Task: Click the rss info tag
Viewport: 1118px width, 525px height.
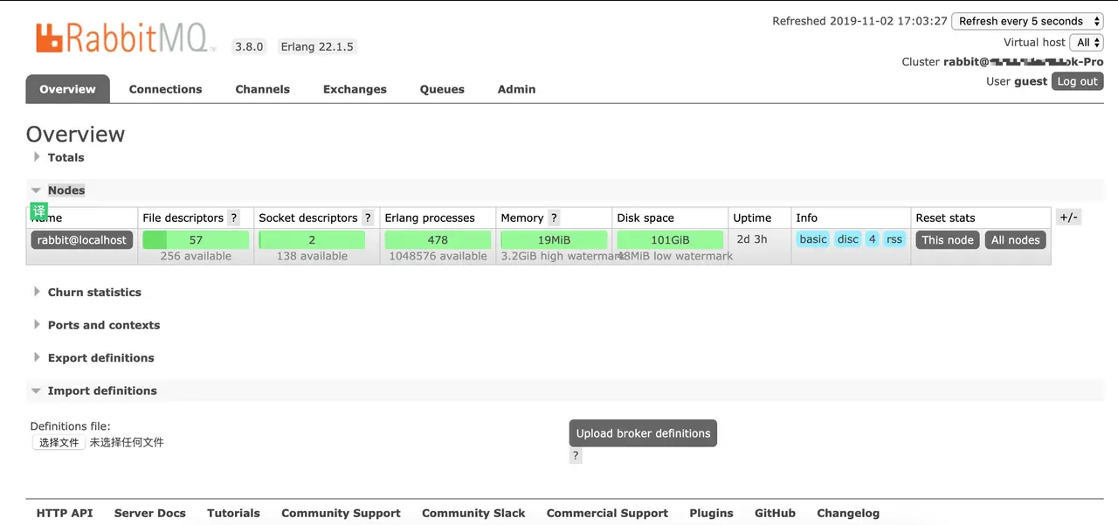Action: [894, 239]
